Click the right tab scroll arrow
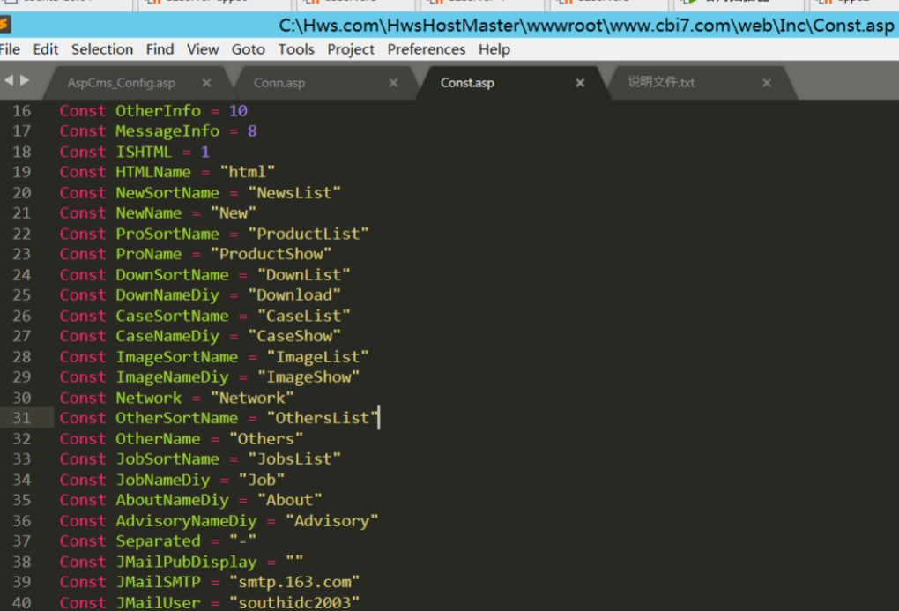Image resolution: width=899 pixels, height=611 pixels. click(x=24, y=81)
